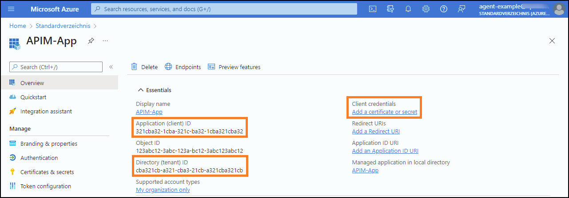This screenshot has width=569, height=198.
Task: Click the Supported account types label
Action: tap(168, 182)
